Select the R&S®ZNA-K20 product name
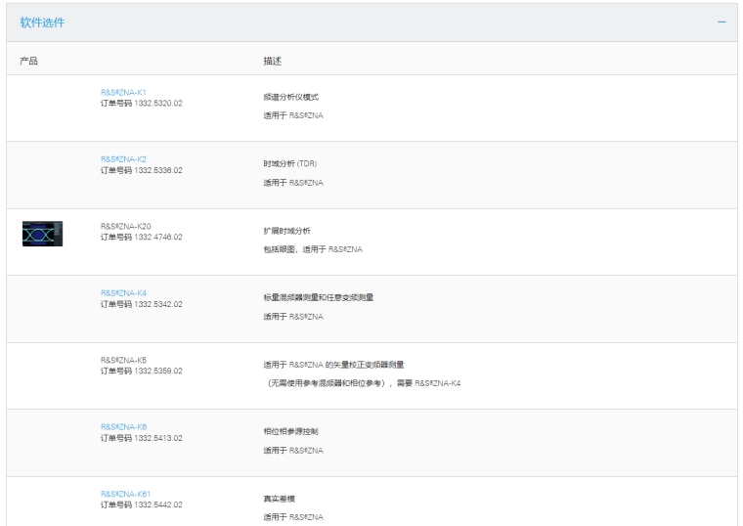This screenshot has width=743, height=526. [125, 226]
